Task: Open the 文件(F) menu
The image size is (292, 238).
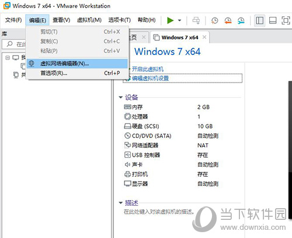Action: 13,20
